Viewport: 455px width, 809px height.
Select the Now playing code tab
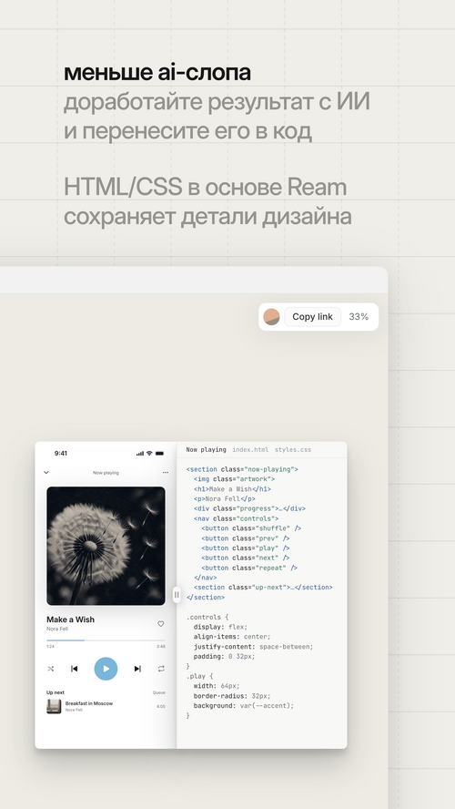pyautogui.click(x=207, y=449)
